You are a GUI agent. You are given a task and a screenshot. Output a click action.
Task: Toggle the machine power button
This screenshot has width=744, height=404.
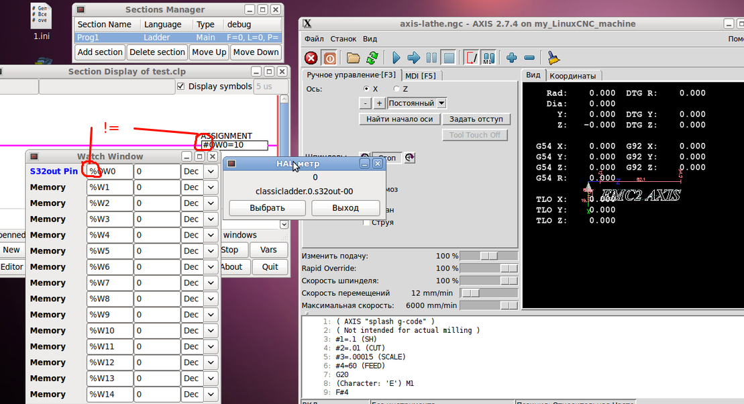tap(329, 58)
